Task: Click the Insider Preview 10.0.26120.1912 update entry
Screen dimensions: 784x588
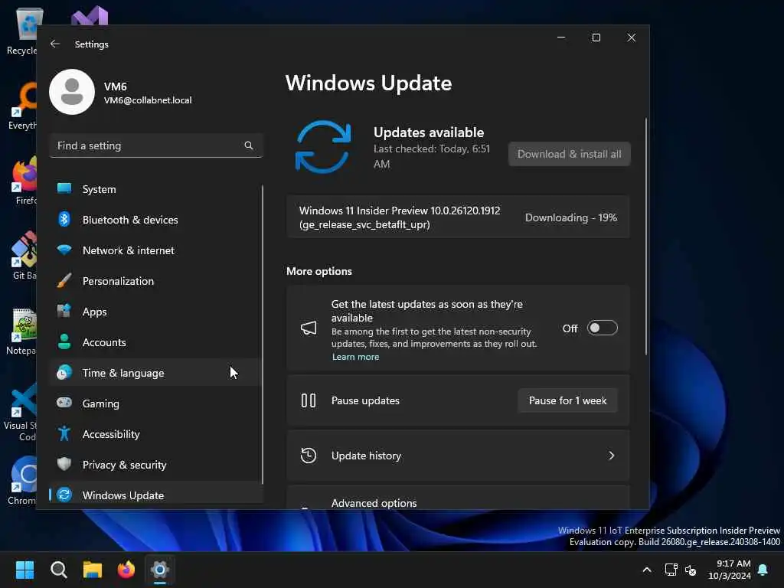Action: pyautogui.click(x=458, y=217)
